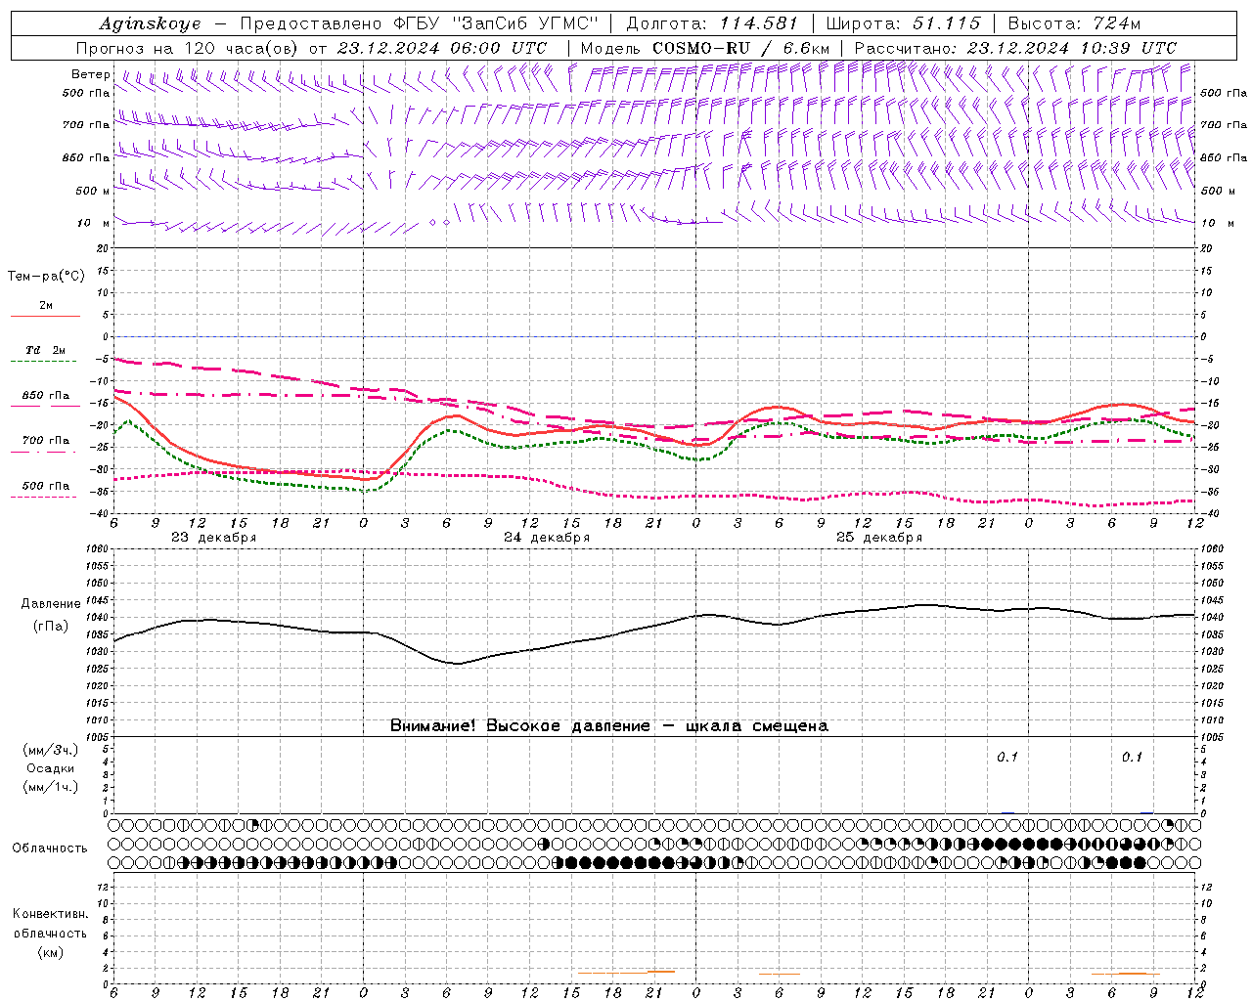Click the "700 гПа" temperature legend entry
1252x1001 pixels.
[46, 441]
